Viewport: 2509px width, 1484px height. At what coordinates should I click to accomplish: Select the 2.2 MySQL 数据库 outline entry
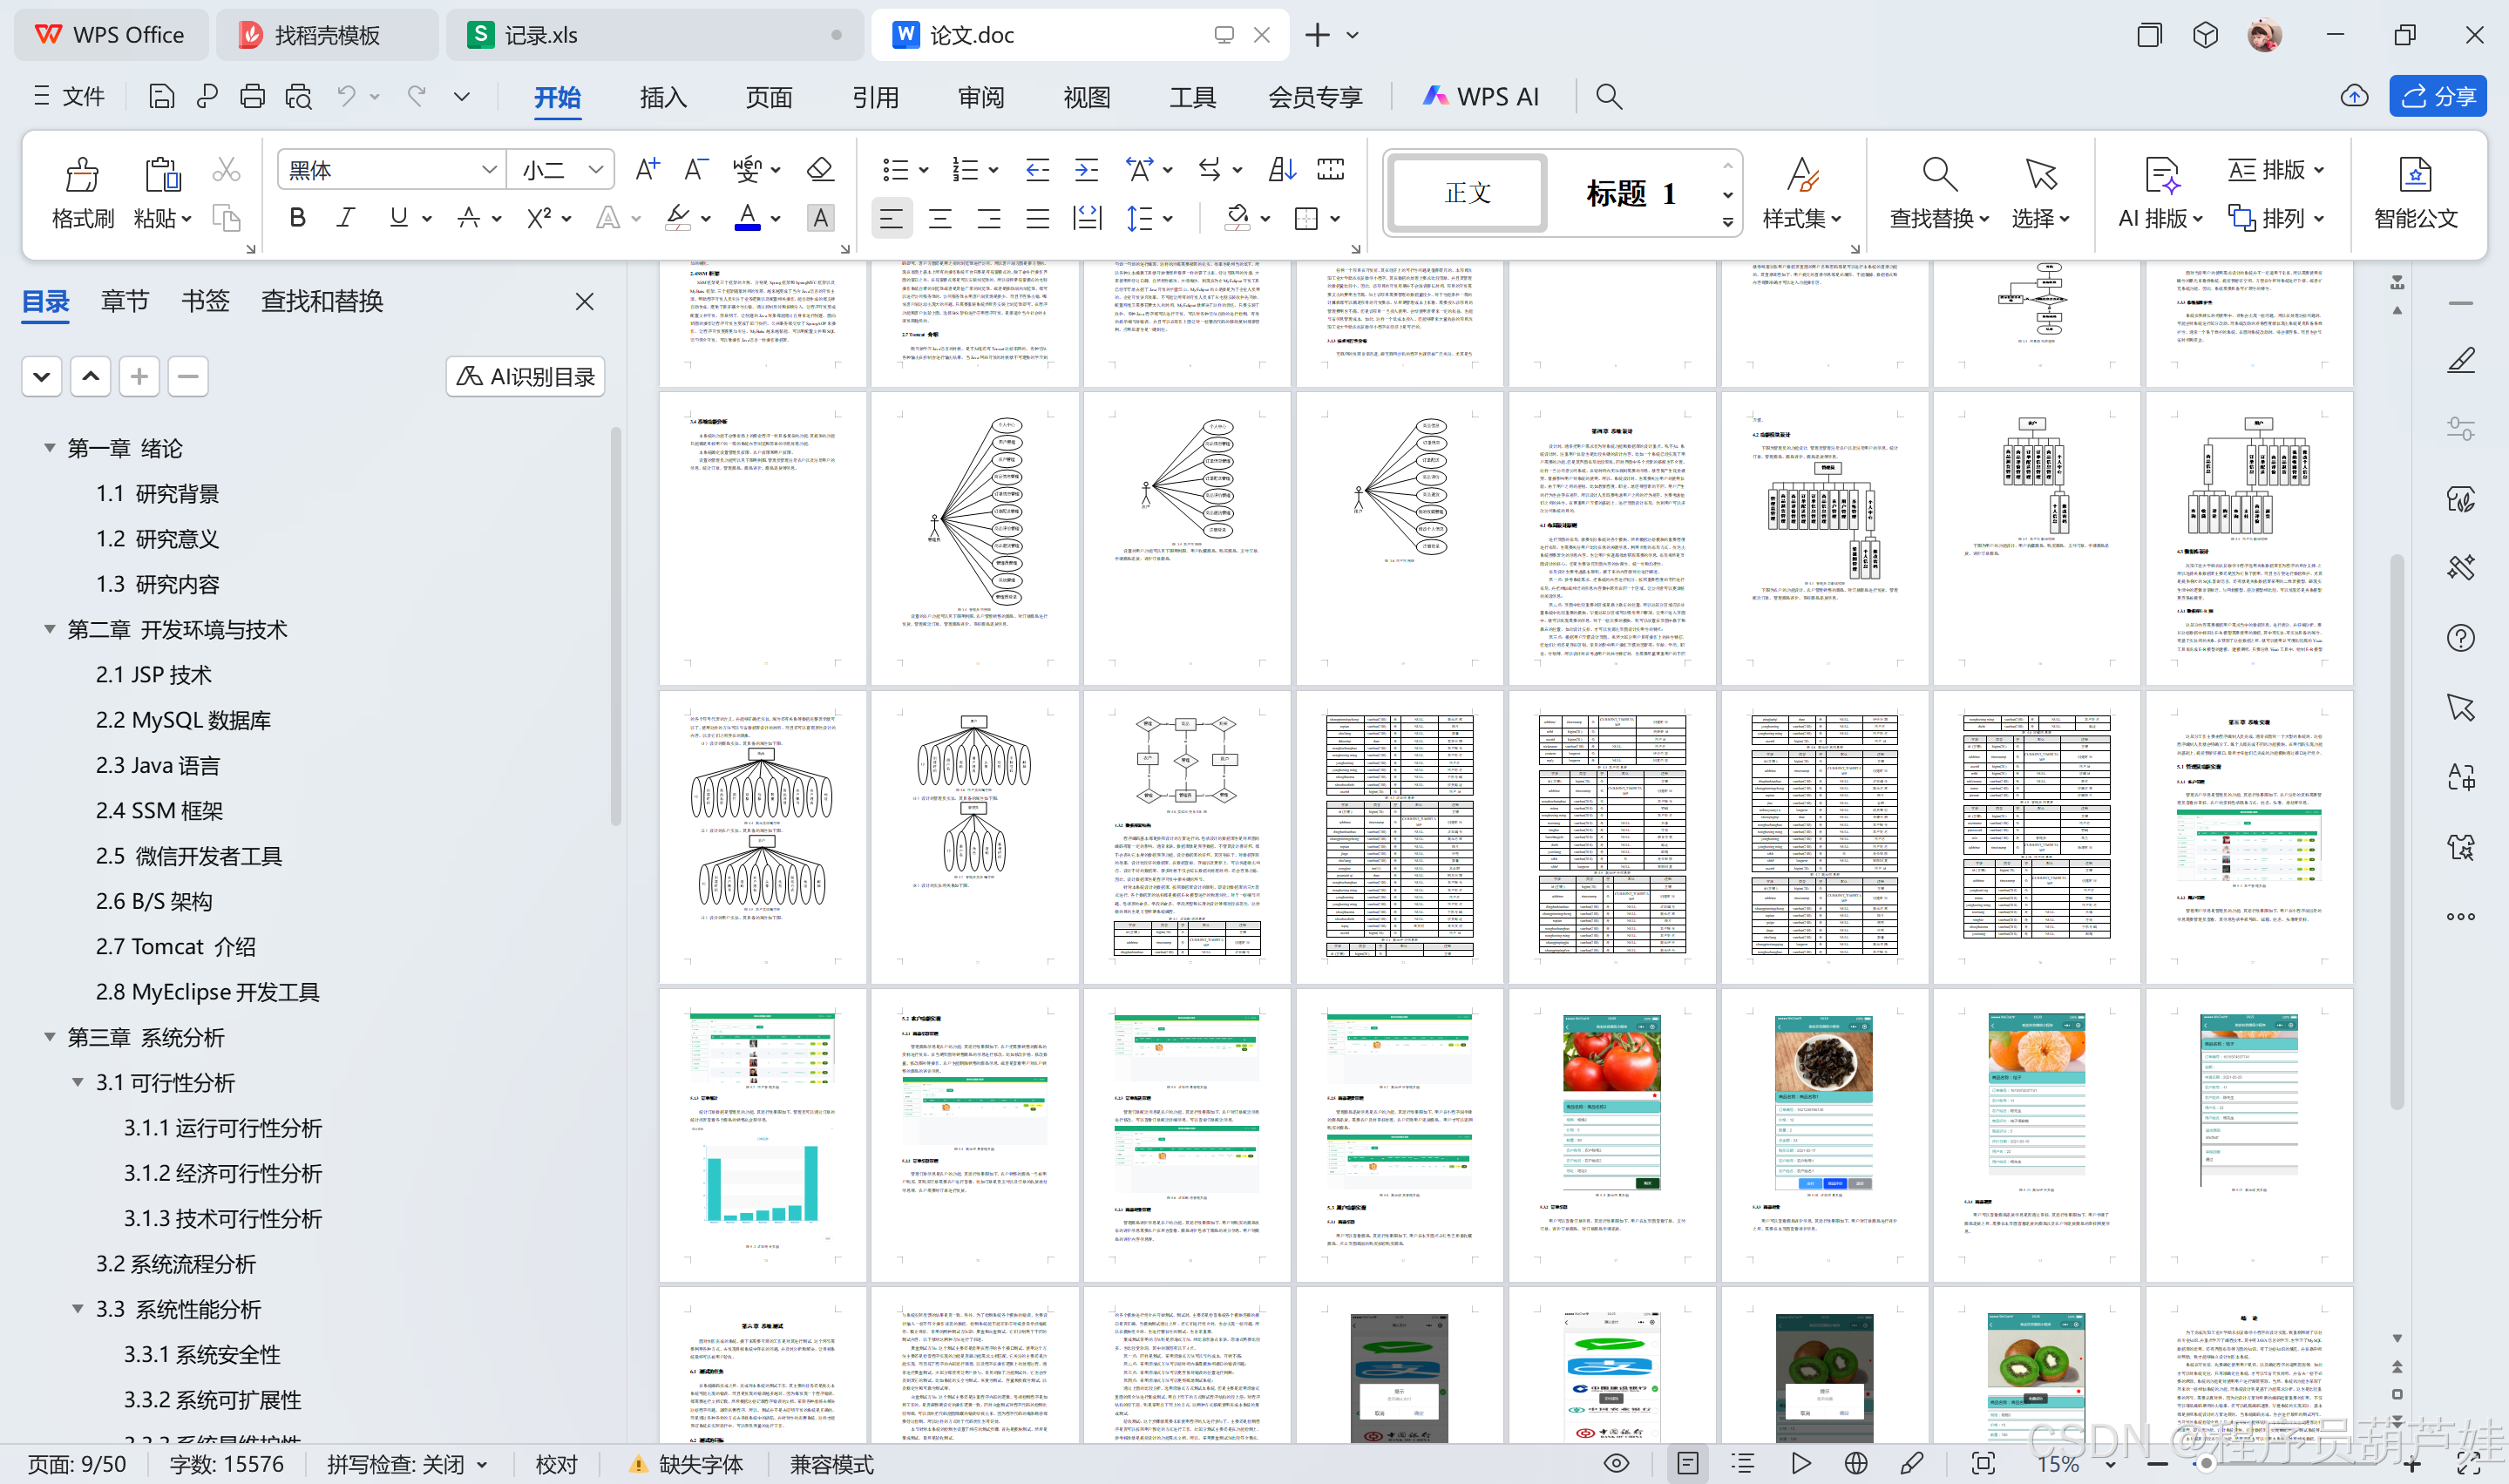183,719
